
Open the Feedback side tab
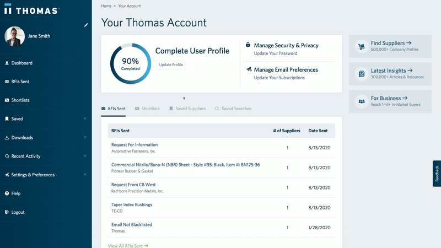[437, 174]
